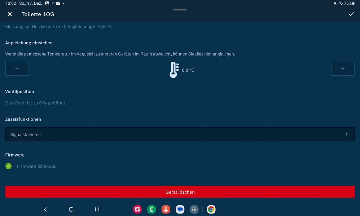Screen dimensions: 360x216
Task: Close the Toilette 1OG screen with X
Action: [x=9, y=14]
